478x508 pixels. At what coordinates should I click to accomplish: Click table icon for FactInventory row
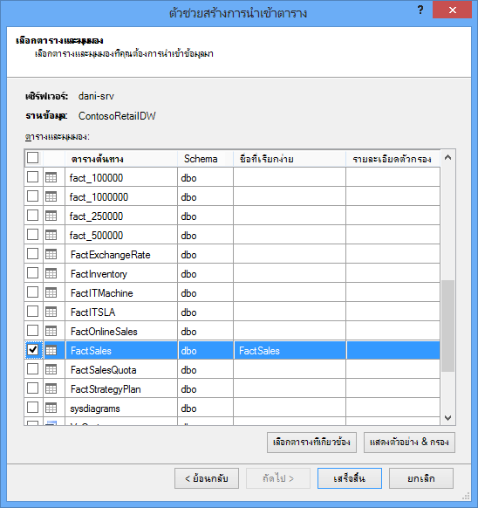point(51,273)
